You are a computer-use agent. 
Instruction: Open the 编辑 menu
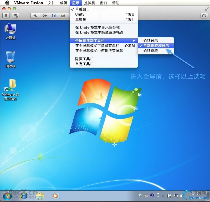pos(64,3)
